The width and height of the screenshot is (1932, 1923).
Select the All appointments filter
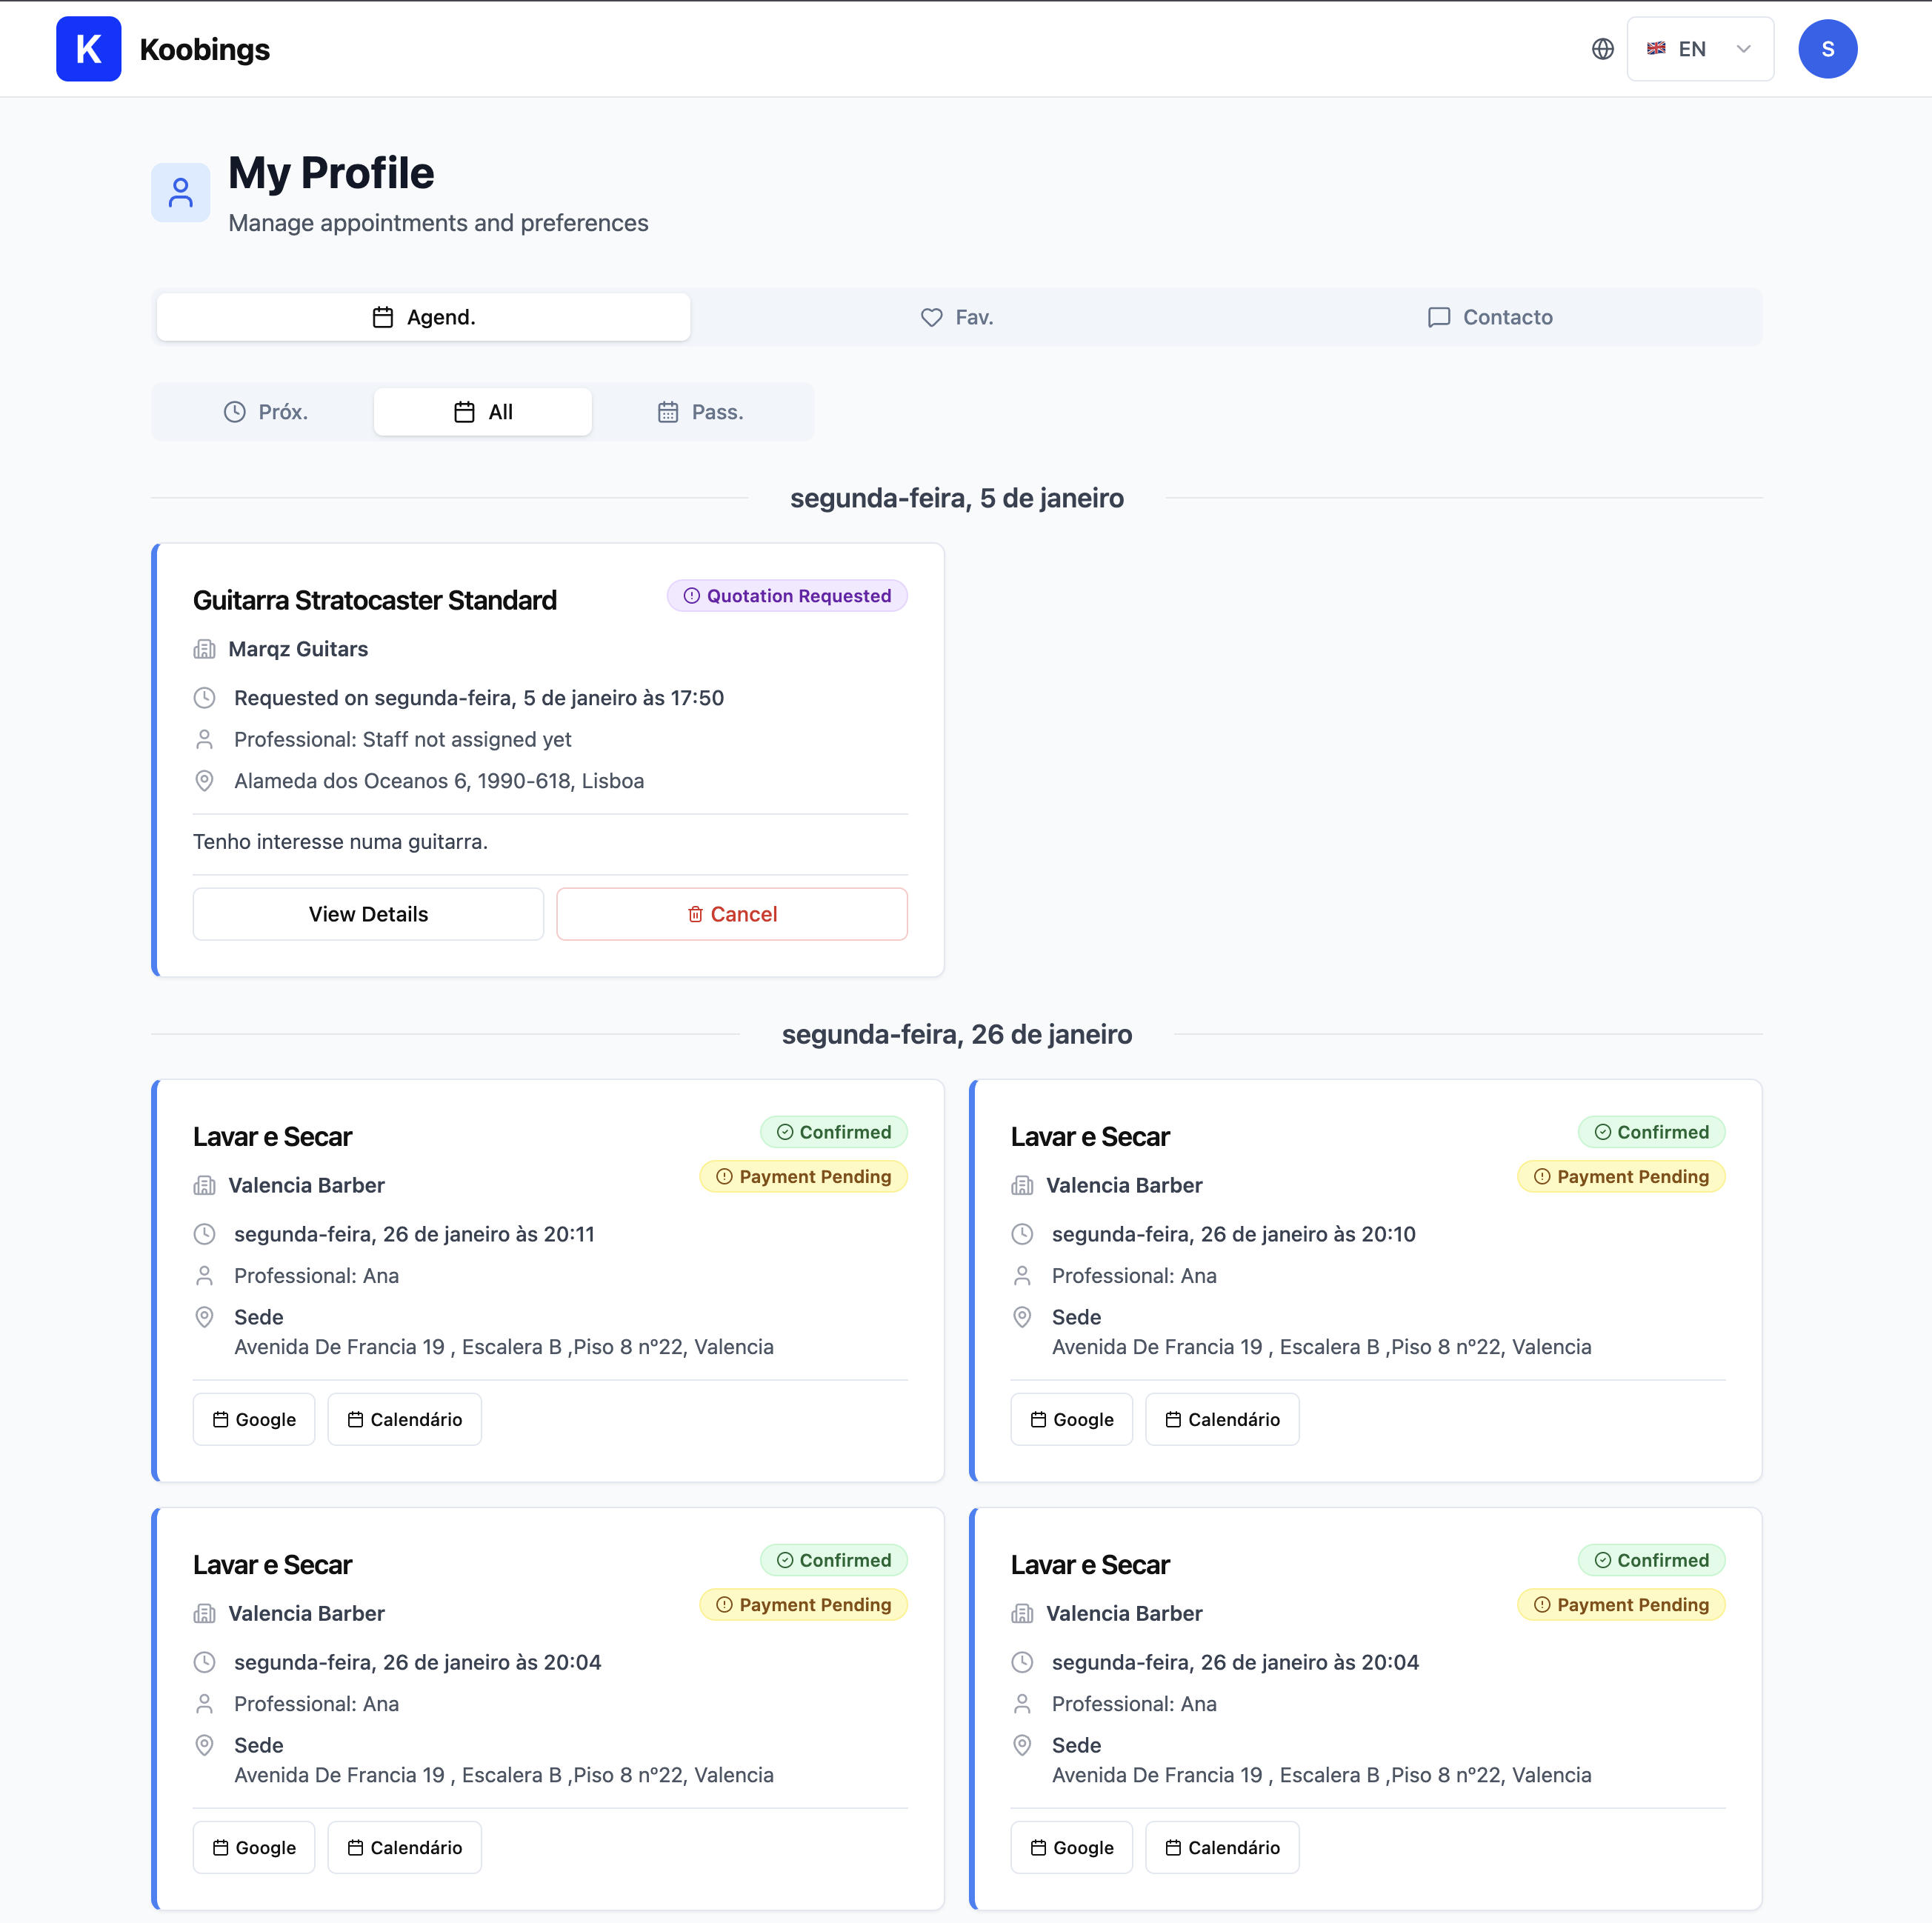coord(482,411)
